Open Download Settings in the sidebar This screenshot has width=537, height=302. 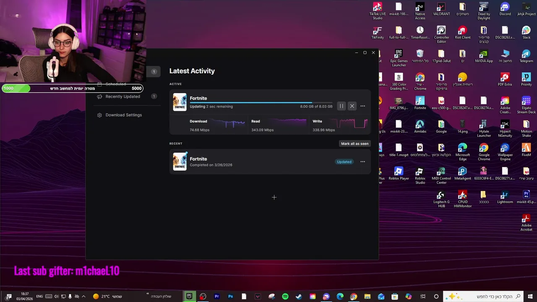(123, 115)
